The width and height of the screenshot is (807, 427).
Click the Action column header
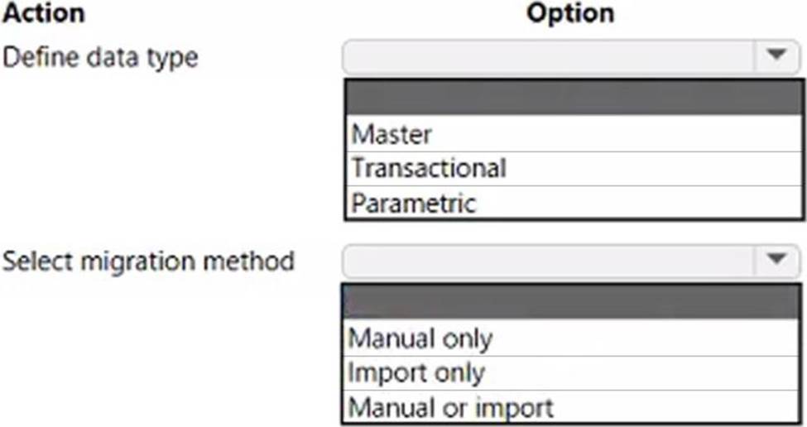click(x=43, y=13)
